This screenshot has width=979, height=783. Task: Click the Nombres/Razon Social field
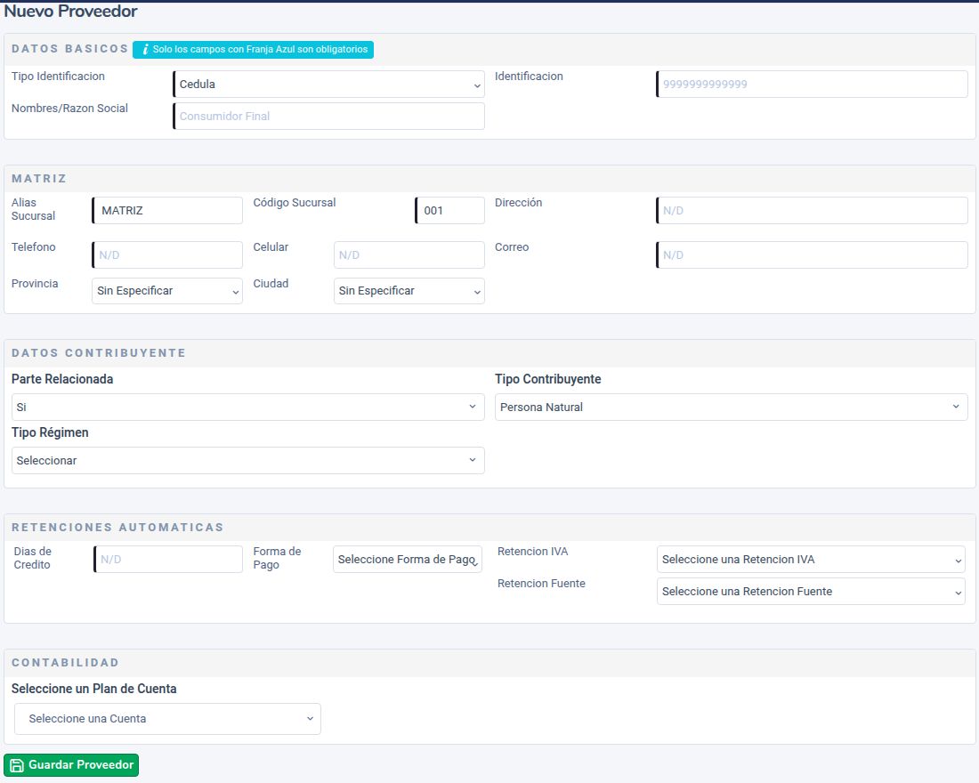pyautogui.click(x=328, y=117)
